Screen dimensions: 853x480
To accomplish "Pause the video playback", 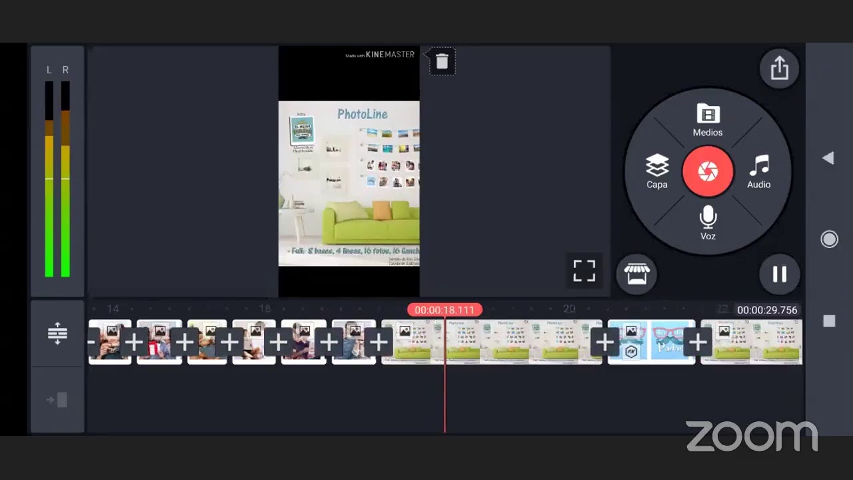I will [x=779, y=274].
